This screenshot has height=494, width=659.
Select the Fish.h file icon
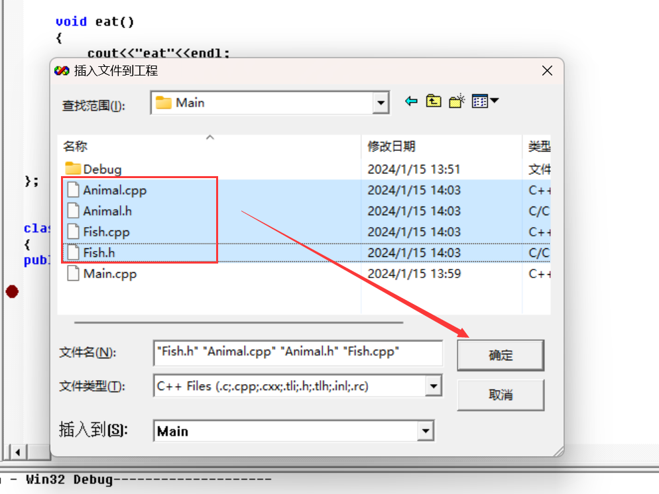click(x=73, y=253)
